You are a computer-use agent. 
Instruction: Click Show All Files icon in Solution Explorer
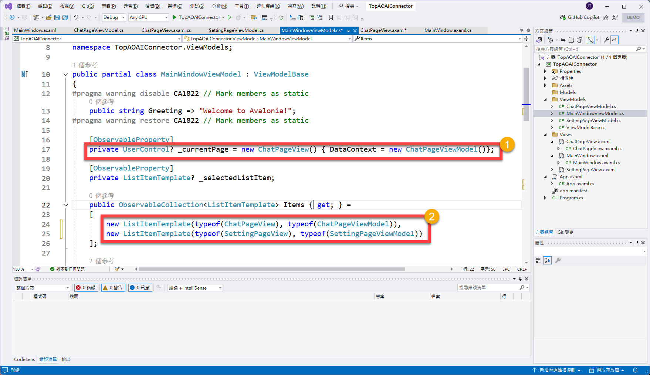point(579,40)
